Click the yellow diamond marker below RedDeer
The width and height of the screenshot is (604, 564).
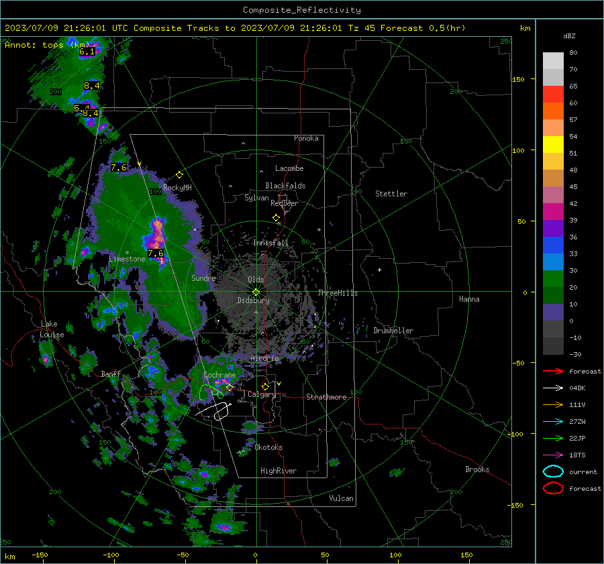(x=276, y=218)
